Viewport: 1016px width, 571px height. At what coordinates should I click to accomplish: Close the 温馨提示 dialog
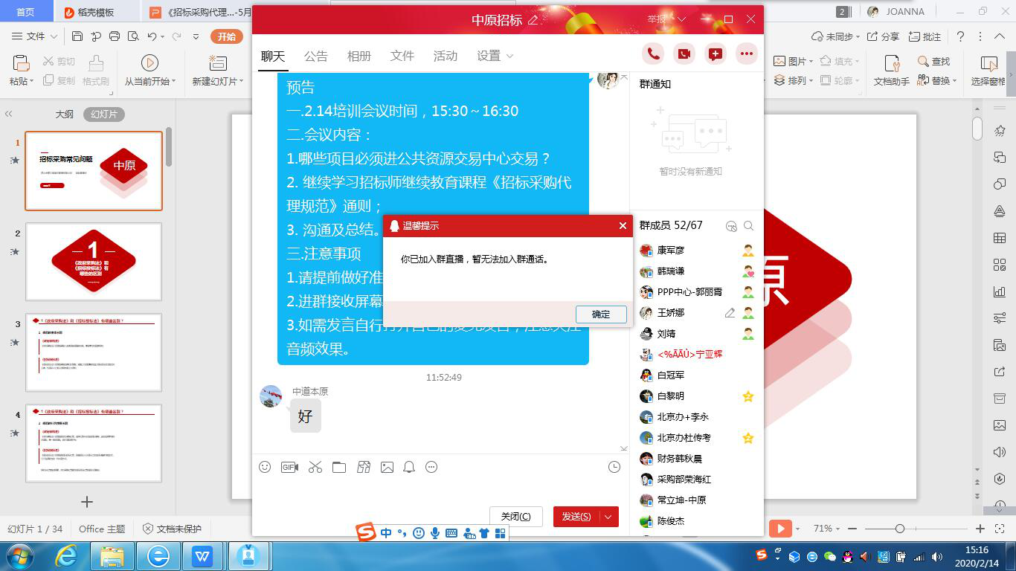pyautogui.click(x=623, y=226)
